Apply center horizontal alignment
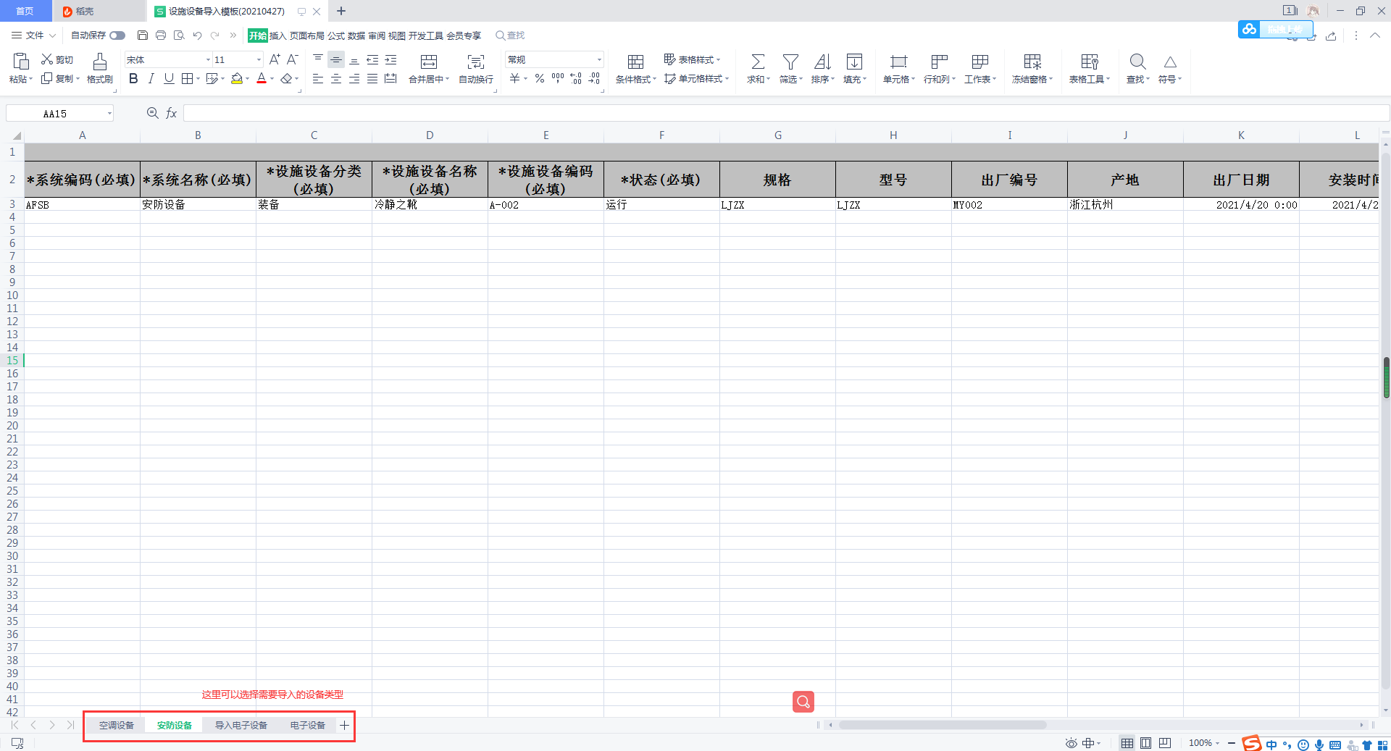The height and width of the screenshot is (751, 1391). click(336, 79)
